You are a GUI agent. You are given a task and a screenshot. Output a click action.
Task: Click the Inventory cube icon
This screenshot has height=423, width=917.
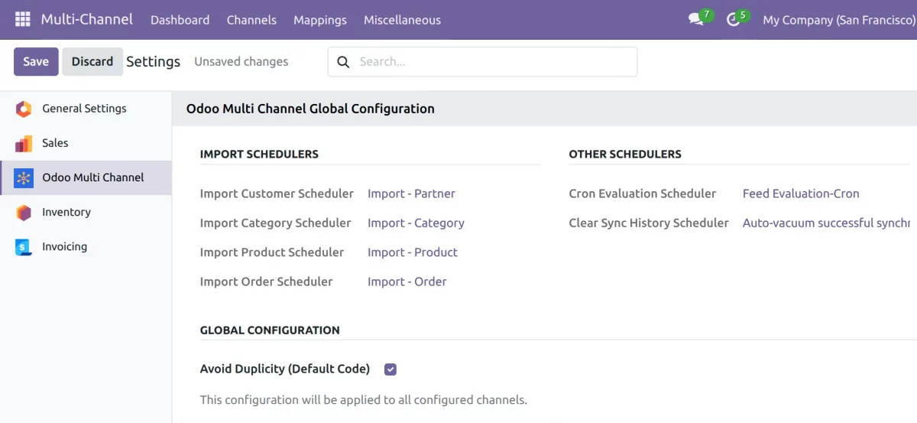click(x=24, y=213)
